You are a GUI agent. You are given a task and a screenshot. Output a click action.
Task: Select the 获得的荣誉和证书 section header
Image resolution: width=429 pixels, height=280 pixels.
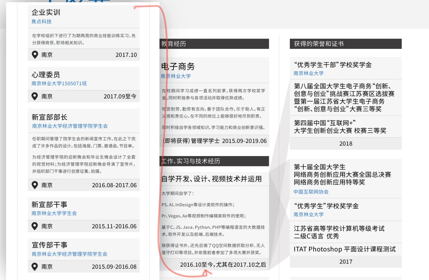346,44
